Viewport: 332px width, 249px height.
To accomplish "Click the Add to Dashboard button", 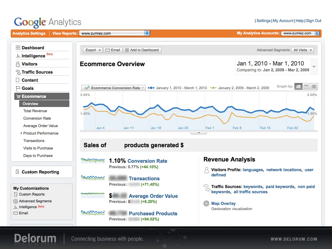I will coord(142,50).
